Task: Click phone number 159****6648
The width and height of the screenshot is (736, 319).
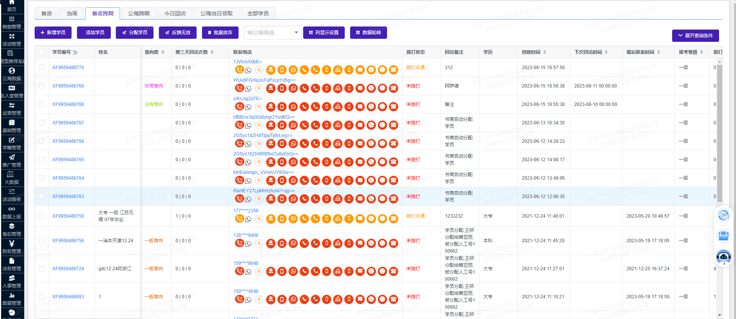Action: pyautogui.click(x=246, y=263)
